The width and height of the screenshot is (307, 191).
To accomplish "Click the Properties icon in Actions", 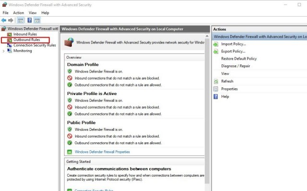I will pos(216,89).
